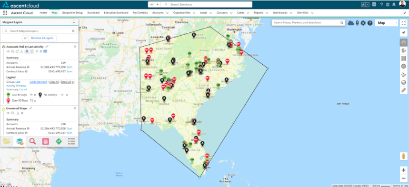The width and height of the screenshot is (409, 187).
Task: Click the edit navigation pencil icon
Action: pyautogui.click(x=405, y=13)
